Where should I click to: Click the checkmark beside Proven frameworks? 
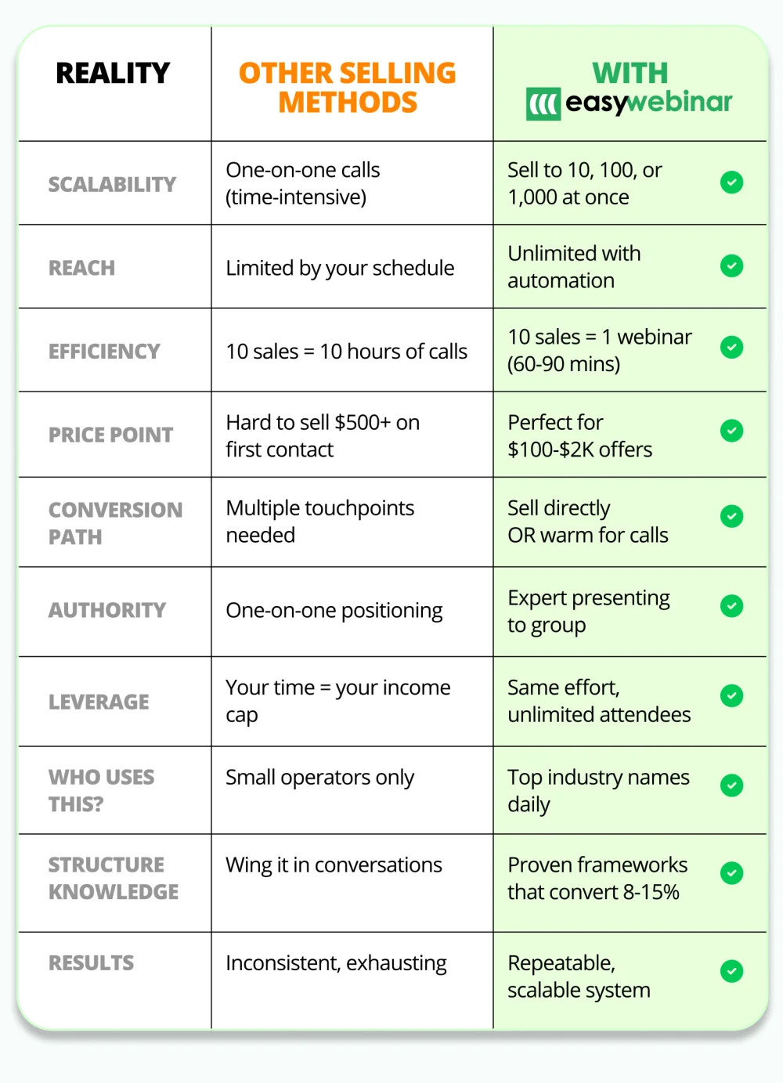(x=731, y=873)
